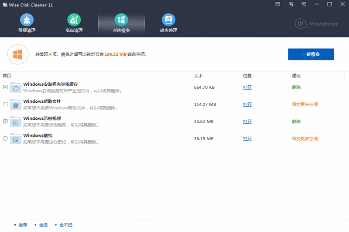Image resolution: width=349 pixels, height=232 pixels.
Task: Click 打开 link for Windows帮助文件
Action: 247,104
